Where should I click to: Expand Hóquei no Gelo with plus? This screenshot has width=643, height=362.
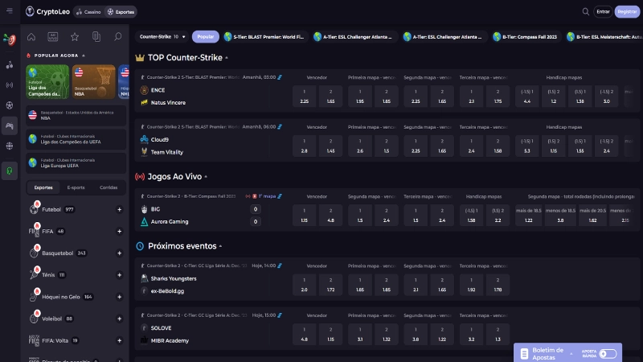[119, 297]
